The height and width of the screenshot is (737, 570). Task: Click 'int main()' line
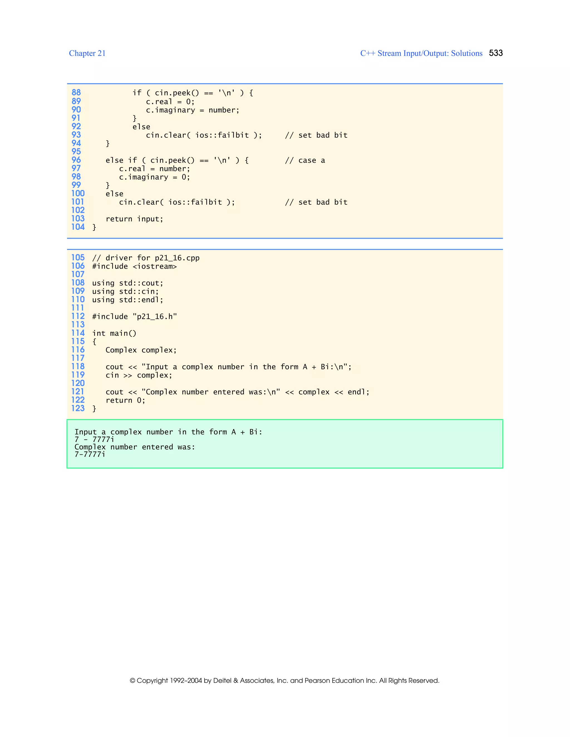click(114, 333)
